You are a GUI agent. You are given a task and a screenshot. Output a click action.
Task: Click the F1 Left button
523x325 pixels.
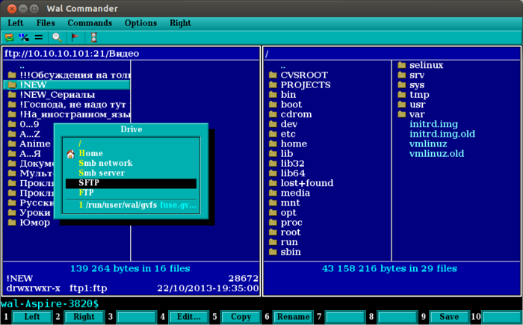[32, 317]
